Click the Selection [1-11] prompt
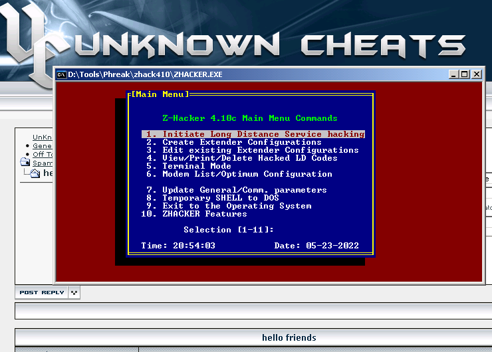Image resolution: width=492 pixels, height=352 pixels. click(229, 230)
